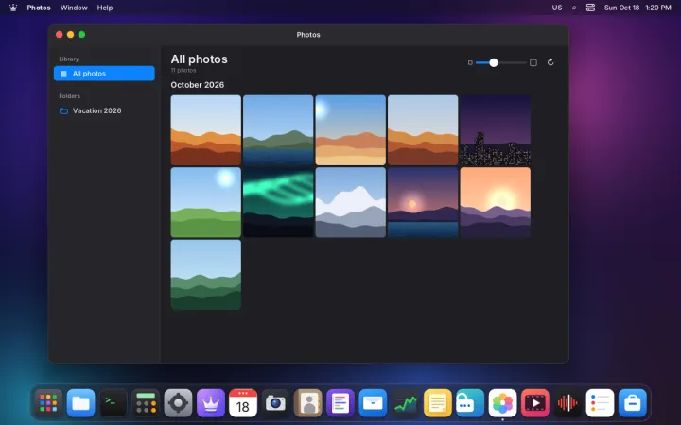Open the Photos menu in menu bar
Image resolution: width=681 pixels, height=425 pixels.
[39, 8]
